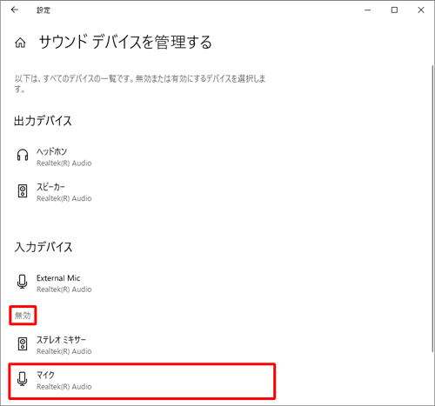Image resolution: width=435 pixels, height=406 pixels.
Task: Click the 出力デバイス section heading
Action: point(43,121)
